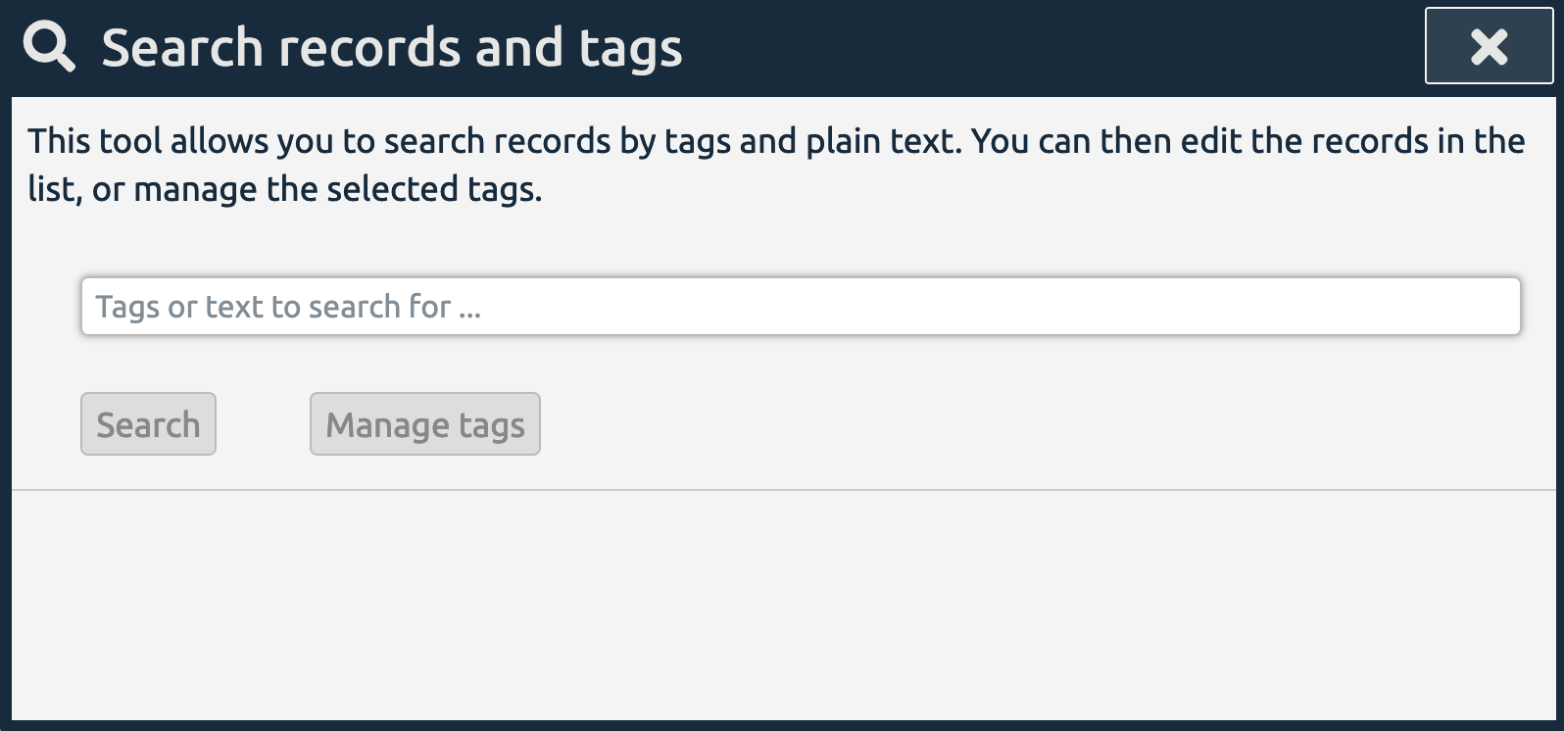Screen dimensions: 1564x731
Task: Select the placeholder 'Tags or text to search for'
Action: coord(288,307)
